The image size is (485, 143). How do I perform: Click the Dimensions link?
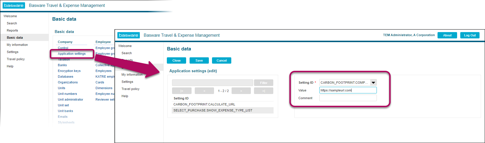pos(104,88)
